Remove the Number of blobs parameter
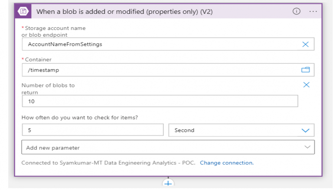 [306, 85]
